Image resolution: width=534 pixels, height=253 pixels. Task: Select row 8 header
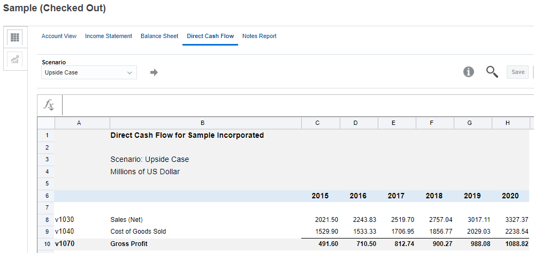point(46,220)
